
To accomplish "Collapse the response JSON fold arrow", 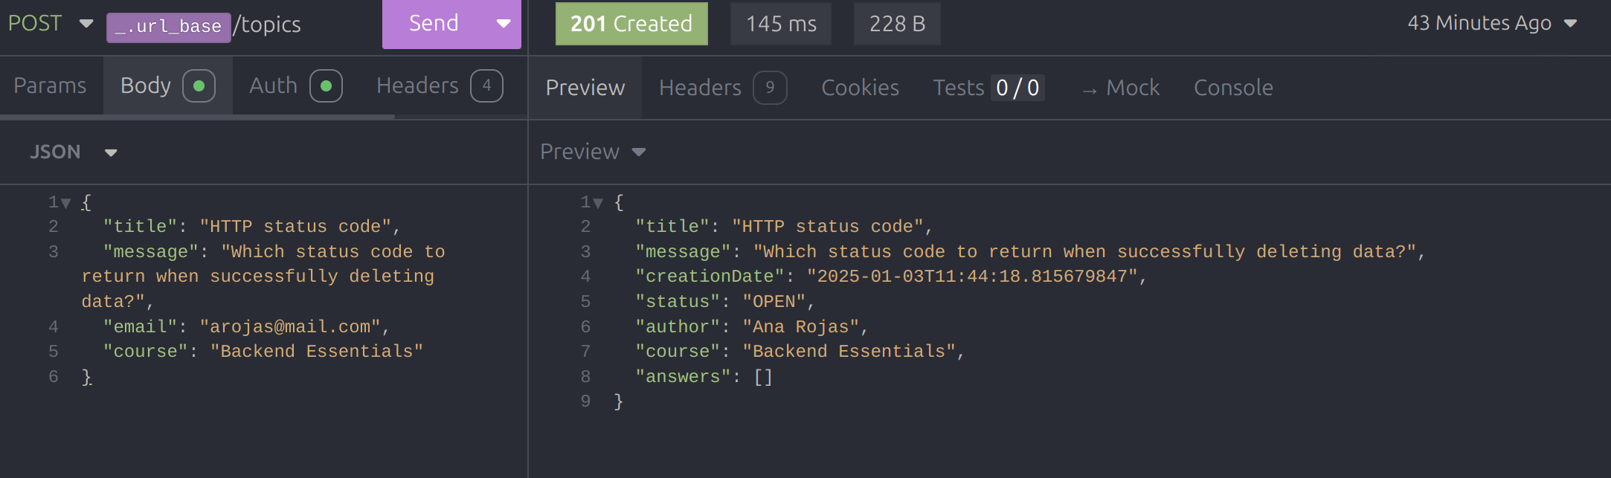I will click(598, 203).
